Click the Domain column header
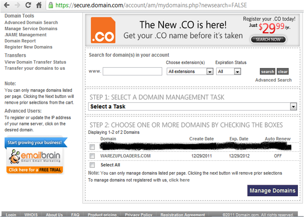Image resolution: width=304 pixels, height=217 pixels. (x=108, y=139)
